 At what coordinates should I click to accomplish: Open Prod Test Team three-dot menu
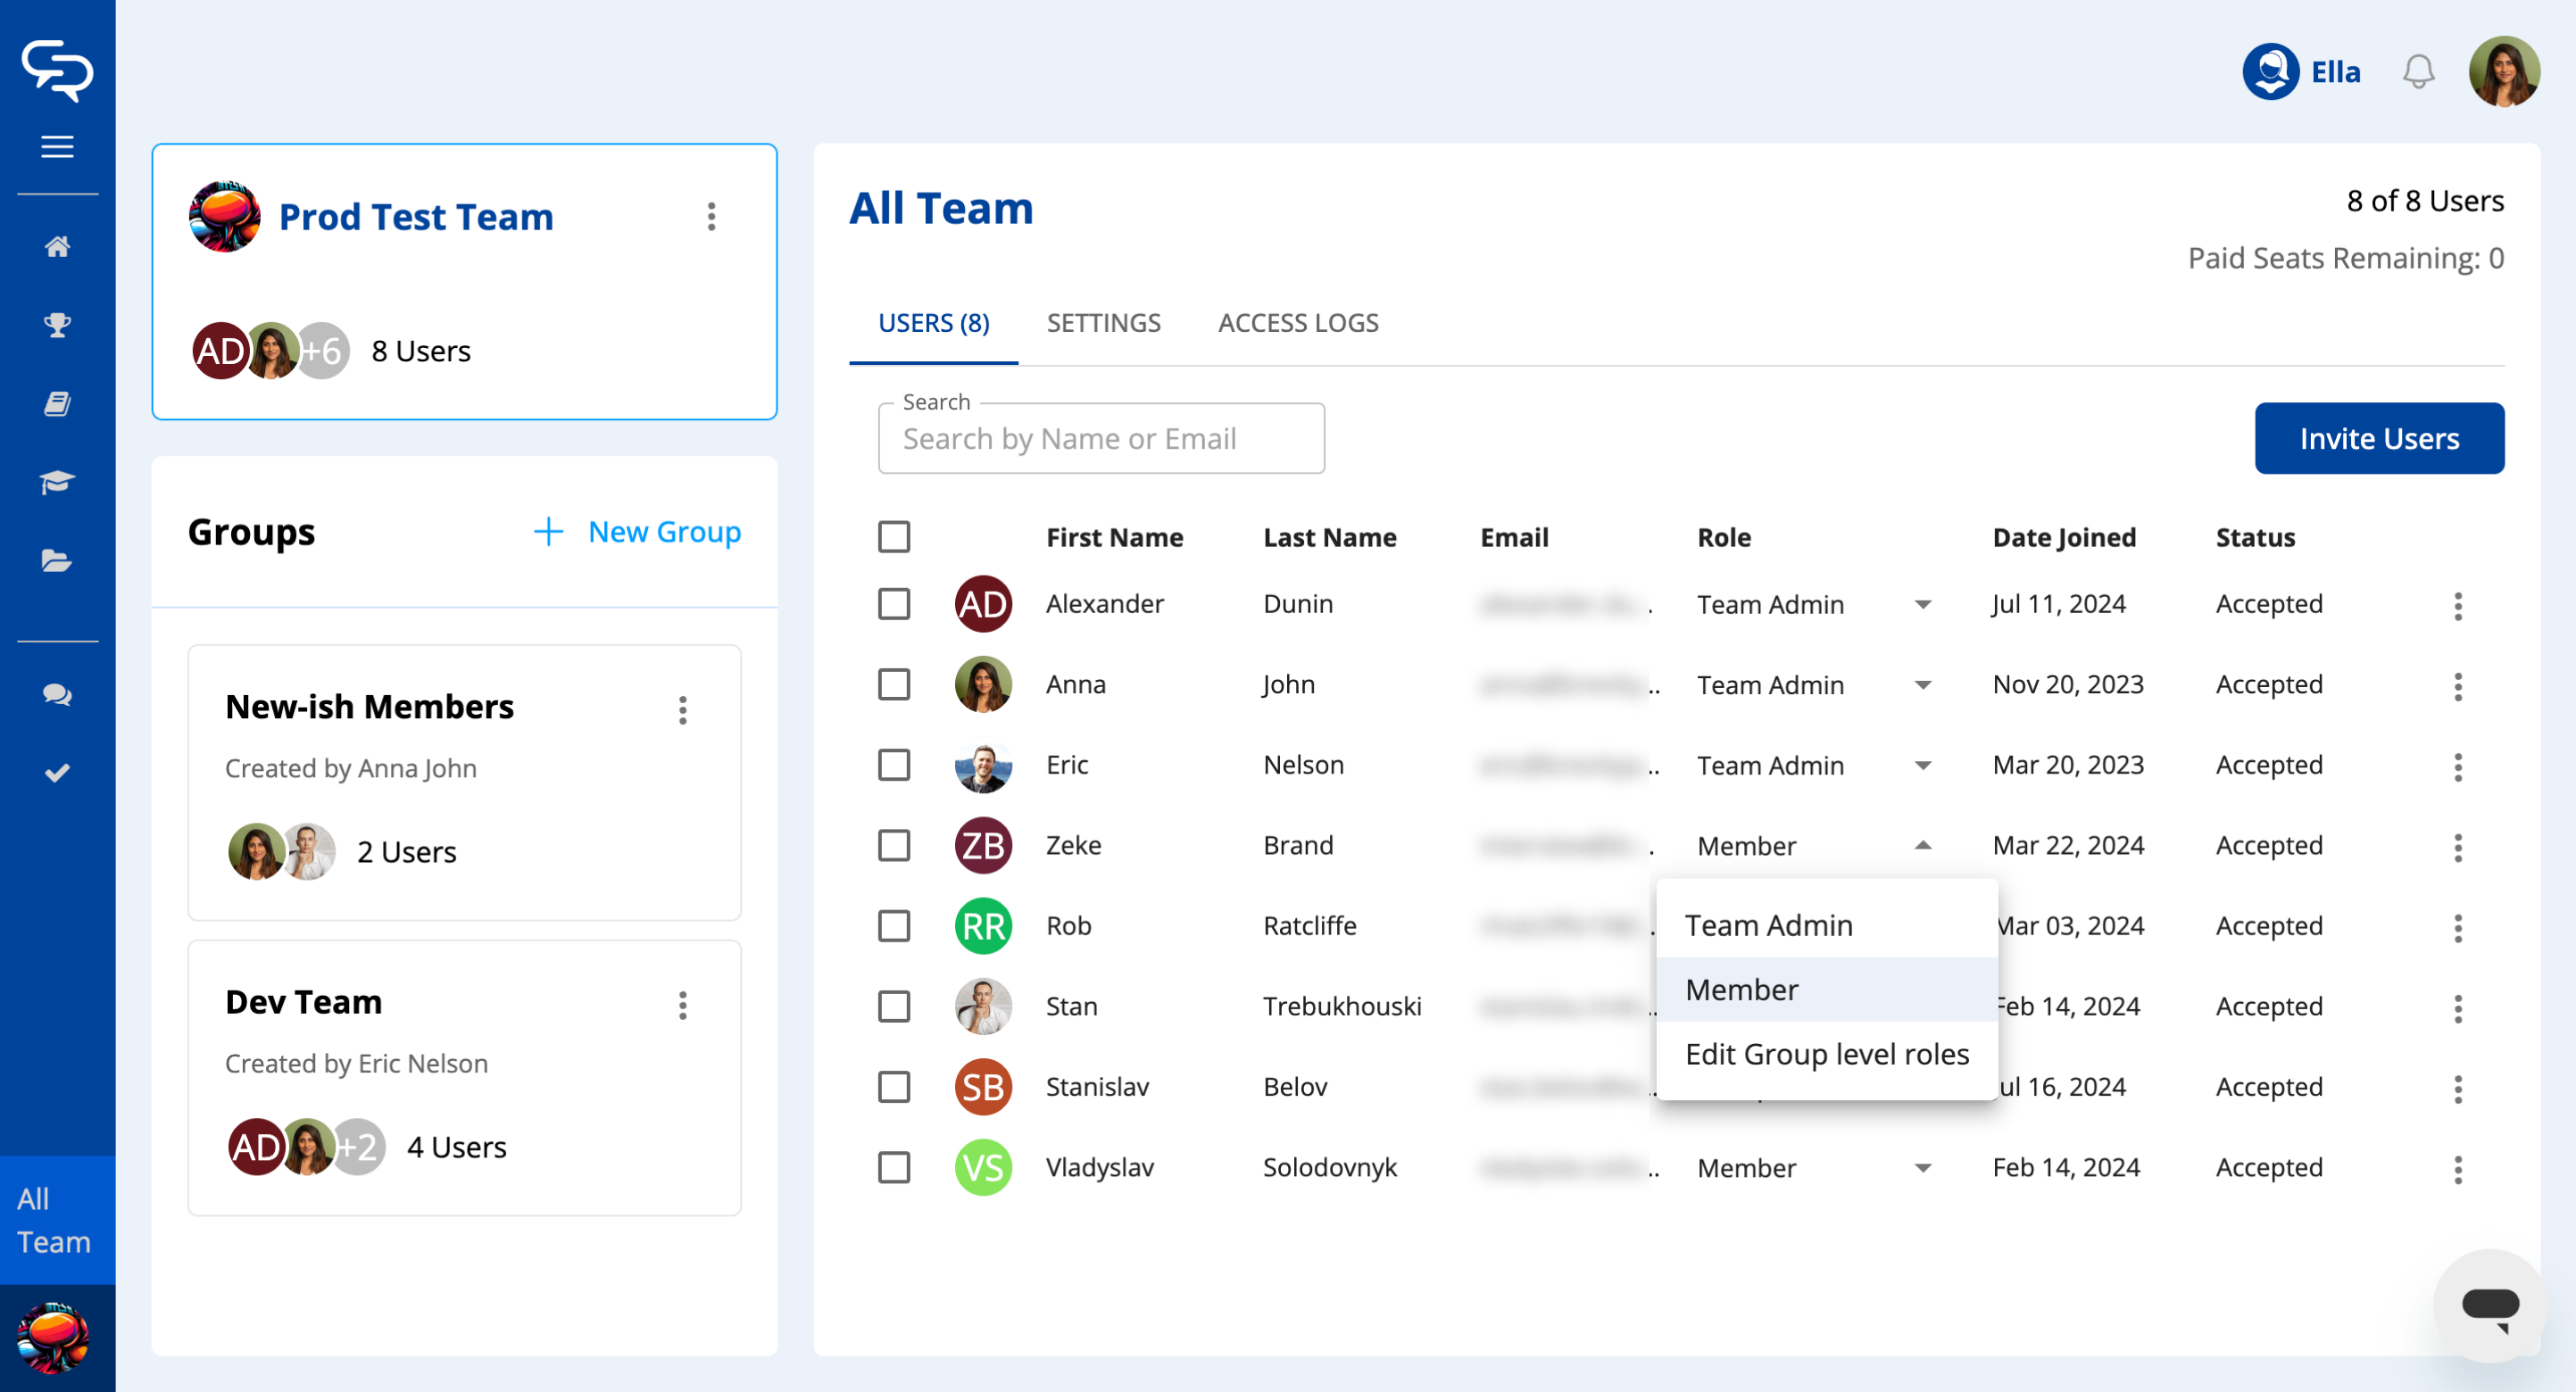click(711, 217)
